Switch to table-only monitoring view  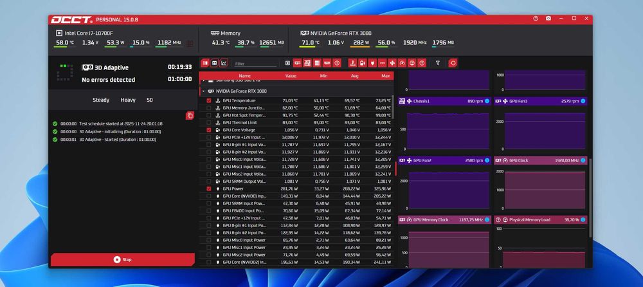click(214, 63)
